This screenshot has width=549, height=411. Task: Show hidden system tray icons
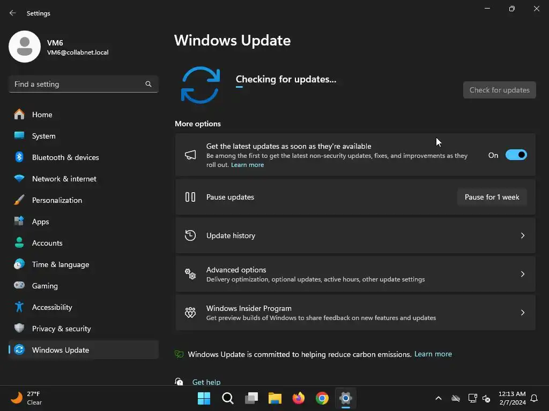pyautogui.click(x=438, y=398)
